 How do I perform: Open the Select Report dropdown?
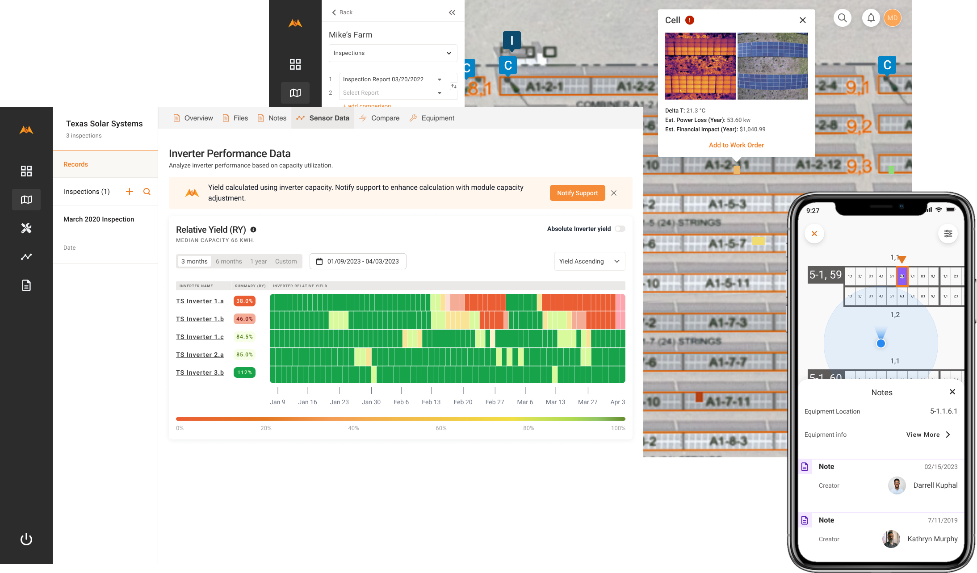click(393, 93)
